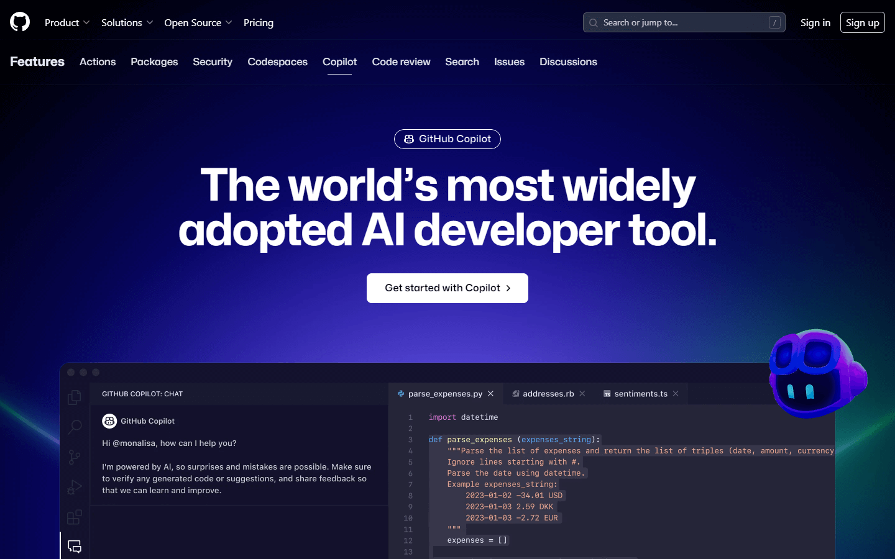Click the Copilot mascot head illustration
The width and height of the screenshot is (895, 559).
pyautogui.click(x=817, y=373)
